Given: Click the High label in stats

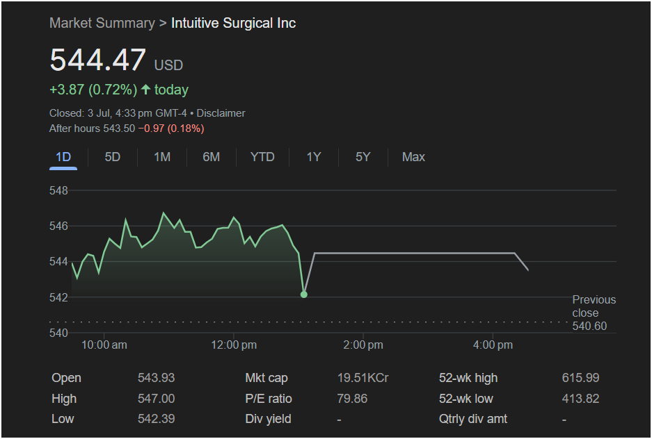Looking at the screenshot, I should tap(64, 399).
